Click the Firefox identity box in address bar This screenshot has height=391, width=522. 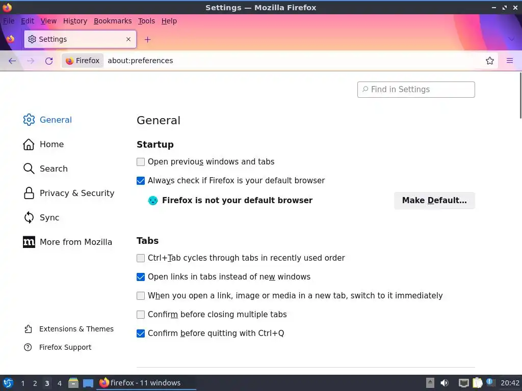click(x=83, y=61)
